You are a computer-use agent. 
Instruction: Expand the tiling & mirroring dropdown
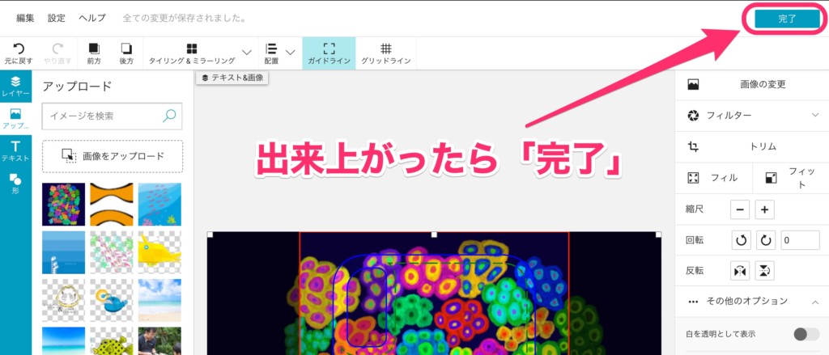(247, 53)
